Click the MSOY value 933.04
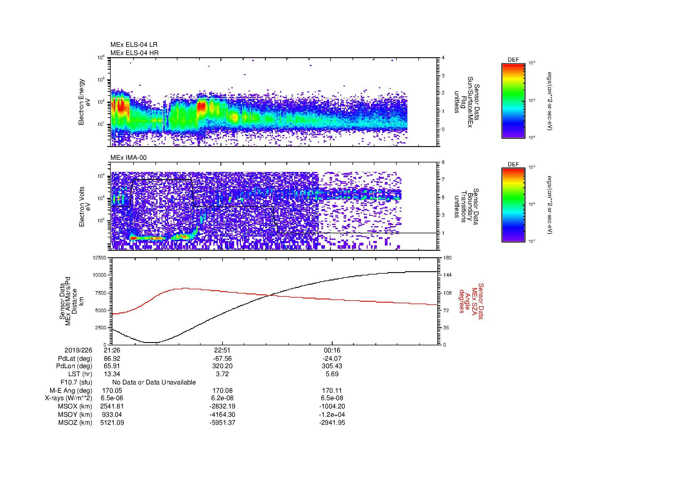 coord(112,414)
